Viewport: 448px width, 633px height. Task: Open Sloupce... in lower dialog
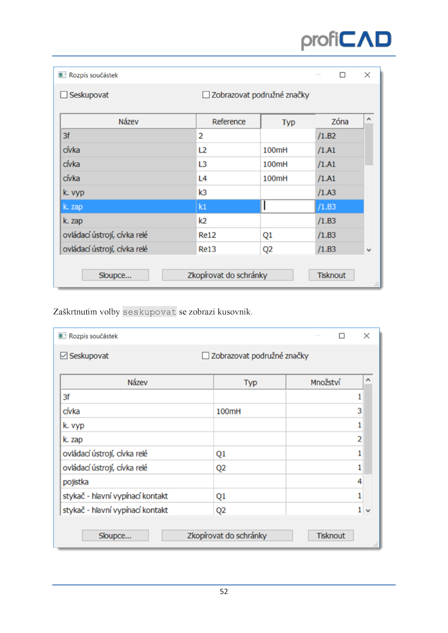(115, 536)
